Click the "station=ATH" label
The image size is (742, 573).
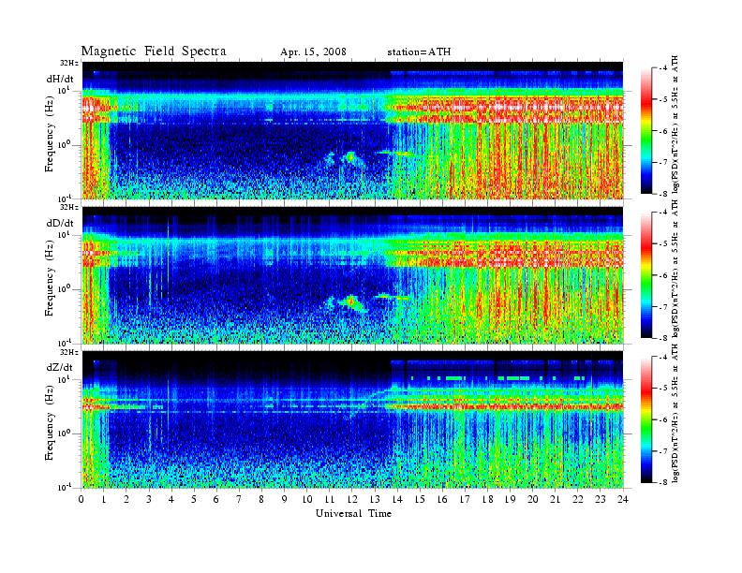click(419, 52)
